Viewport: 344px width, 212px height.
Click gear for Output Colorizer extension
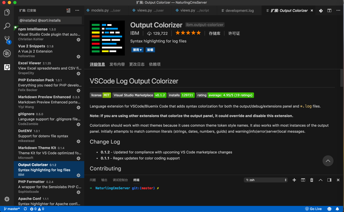(x=78, y=175)
